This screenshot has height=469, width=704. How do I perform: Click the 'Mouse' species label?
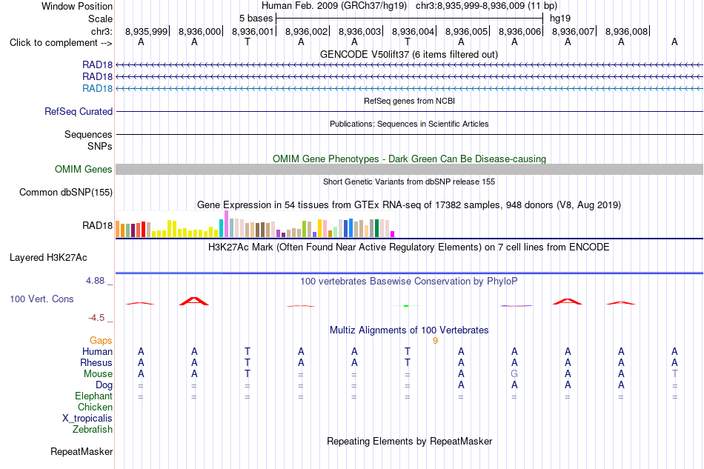[98, 374]
